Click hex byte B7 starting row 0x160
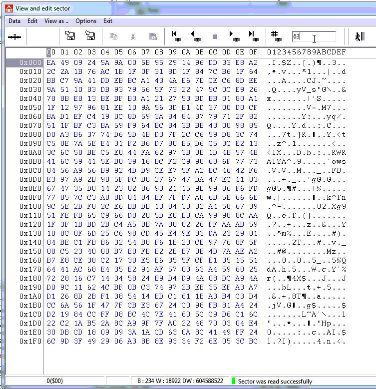 click(x=51, y=260)
